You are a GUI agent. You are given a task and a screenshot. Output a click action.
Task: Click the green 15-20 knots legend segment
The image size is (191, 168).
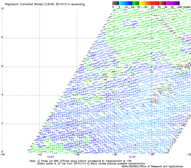[136, 3]
